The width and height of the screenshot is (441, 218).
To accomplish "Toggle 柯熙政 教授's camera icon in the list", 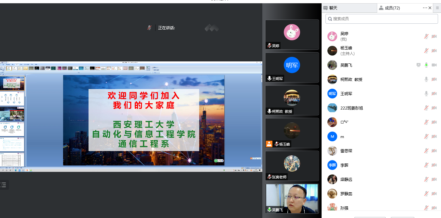I will (x=434, y=79).
